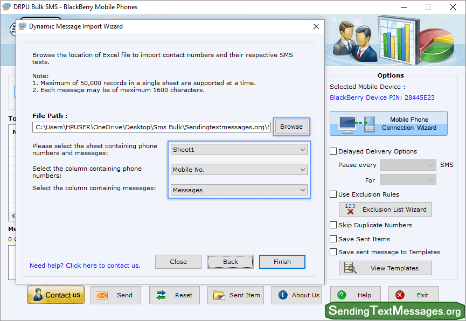Viewport: 466px width, 321px height.
Task: Click the computer-phone connection icon
Action: coord(356,124)
